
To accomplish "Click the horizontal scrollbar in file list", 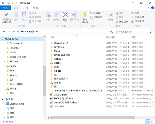I will point(92,118).
